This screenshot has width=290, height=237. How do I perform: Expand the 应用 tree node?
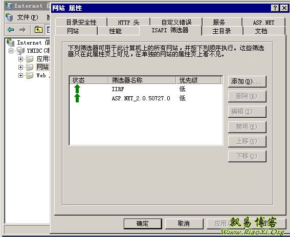pyautogui.click(x=20, y=59)
